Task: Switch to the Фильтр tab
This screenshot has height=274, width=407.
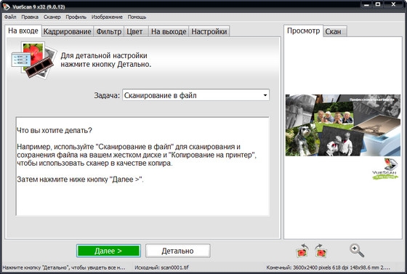Action: (109, 31)
